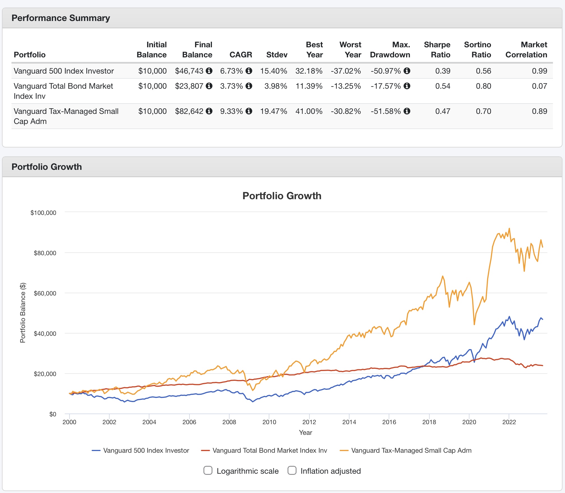Image resolution: width=565 pixels, height=493 pixels.
Task: Enable the Inflation adjusted checkbox
Action: coord(292,470)
